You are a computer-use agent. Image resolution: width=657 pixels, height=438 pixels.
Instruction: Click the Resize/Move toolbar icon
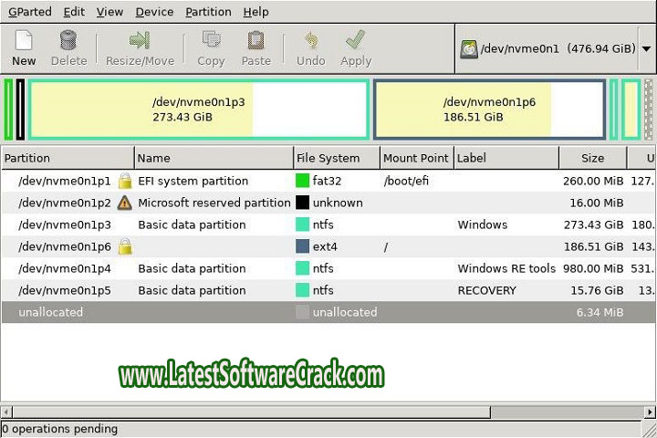point(140,40)
